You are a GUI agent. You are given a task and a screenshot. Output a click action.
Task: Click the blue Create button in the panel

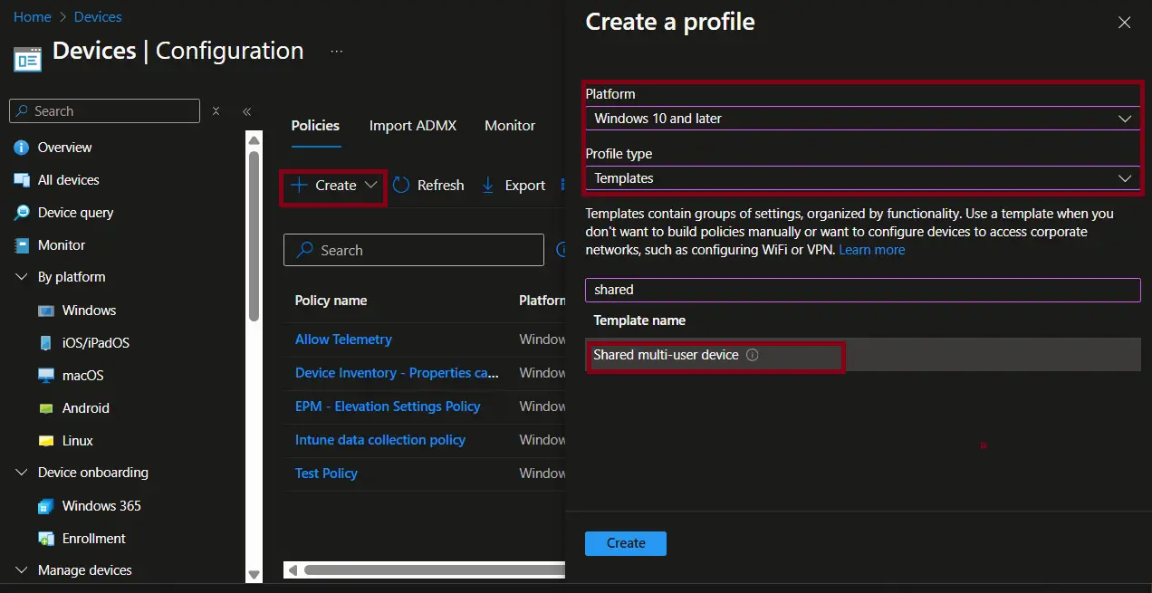625,543
